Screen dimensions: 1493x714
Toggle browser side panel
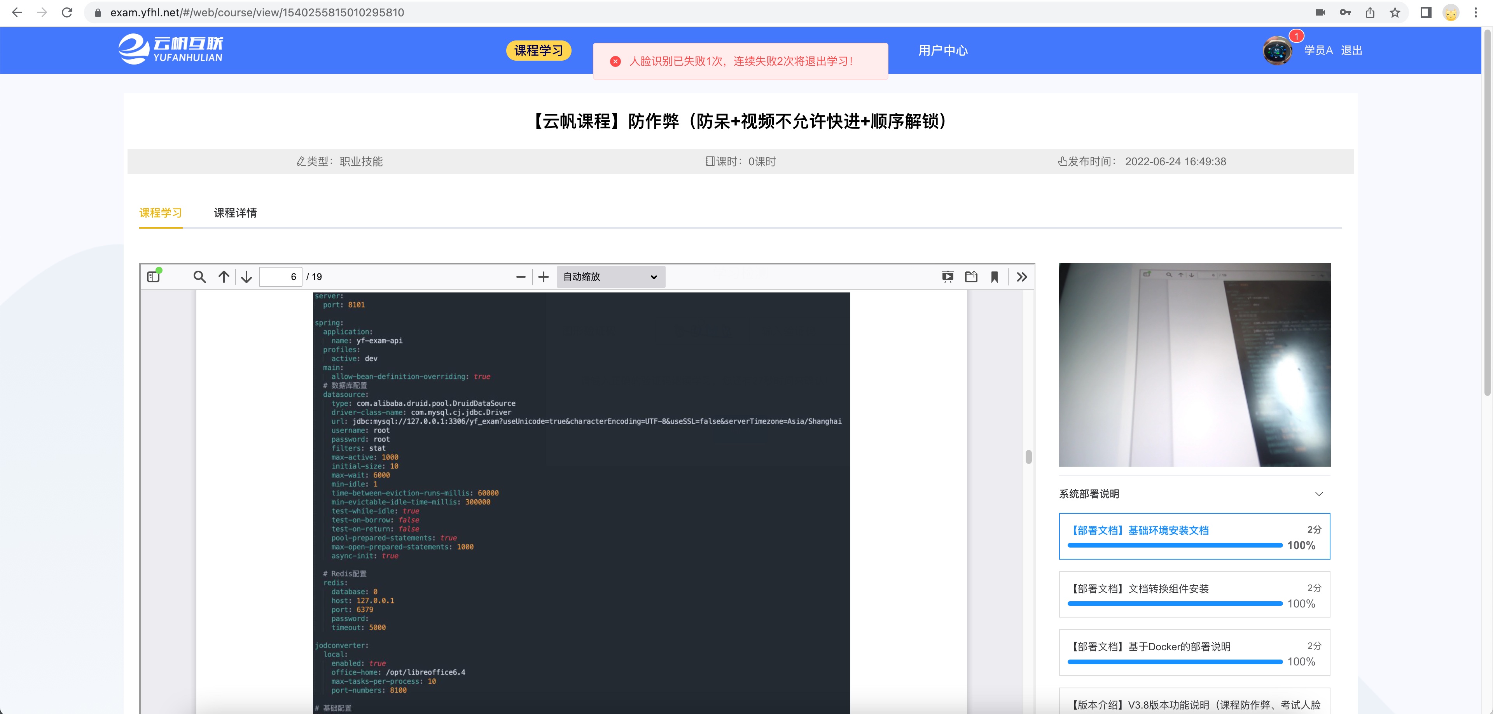(1426, 12)
